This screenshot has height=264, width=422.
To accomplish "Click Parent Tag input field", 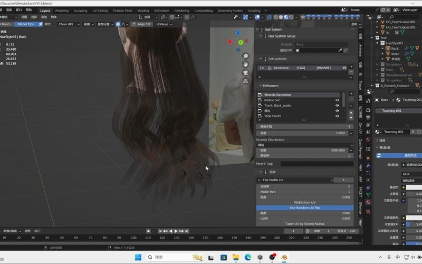I will coord(317,164).
